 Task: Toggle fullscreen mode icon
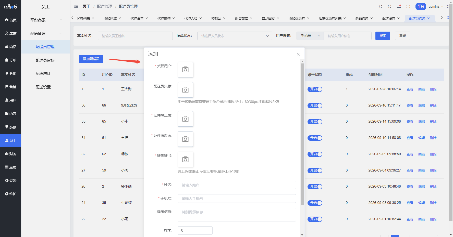[408, 6]
